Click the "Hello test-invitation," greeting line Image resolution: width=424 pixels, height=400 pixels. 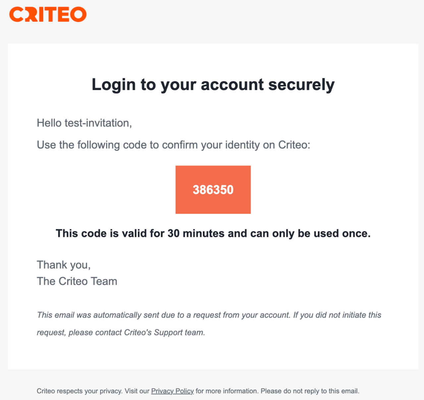pos(84,123)
